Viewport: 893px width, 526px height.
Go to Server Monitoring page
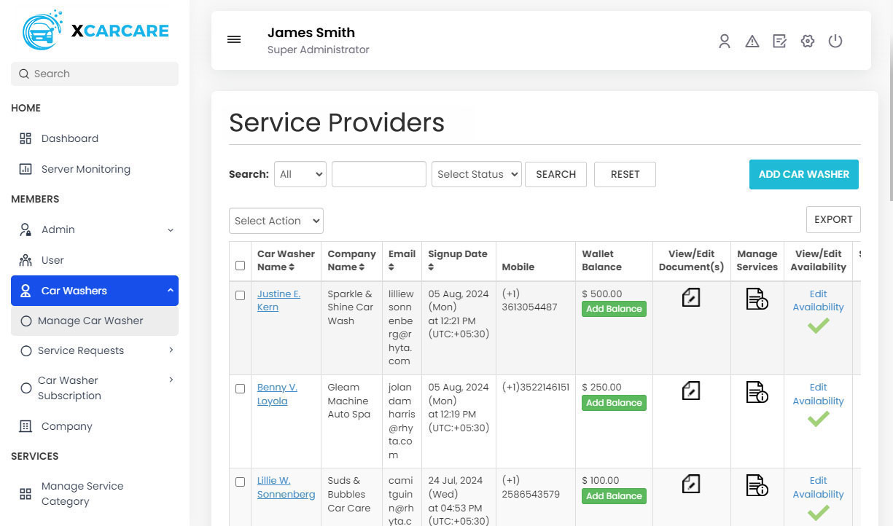[x=95, y=169]
